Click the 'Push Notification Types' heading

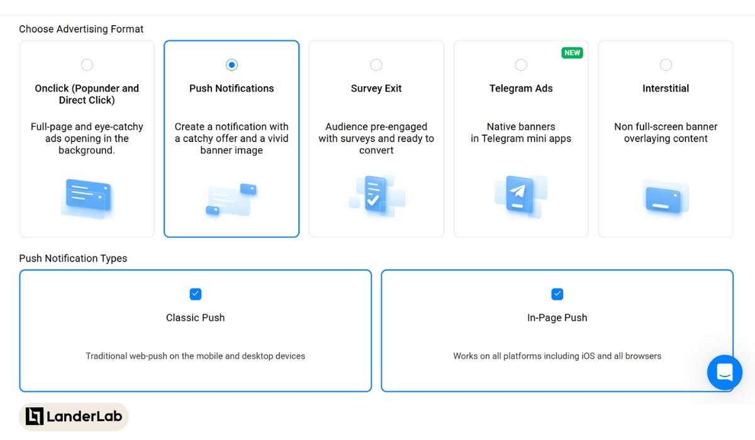point(73,258)
